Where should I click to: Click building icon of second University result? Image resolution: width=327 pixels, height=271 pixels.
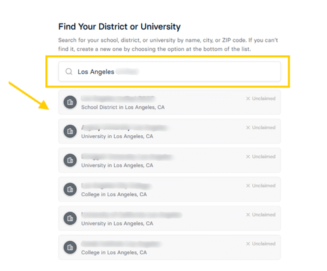pos(70,160)
